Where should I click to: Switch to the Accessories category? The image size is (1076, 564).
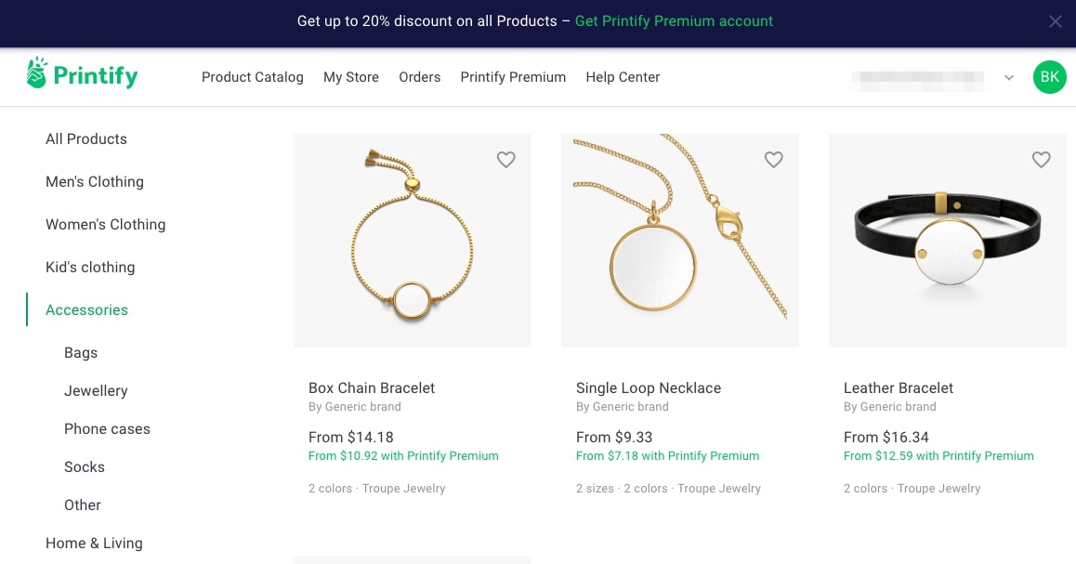pos(86,309)
